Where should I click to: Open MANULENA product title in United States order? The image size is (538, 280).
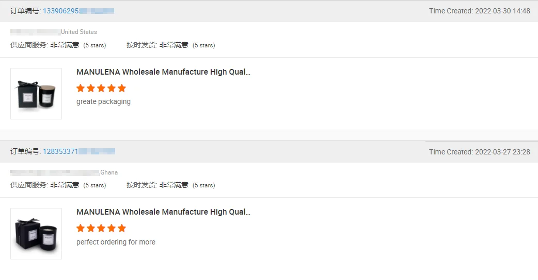(163, 72)
